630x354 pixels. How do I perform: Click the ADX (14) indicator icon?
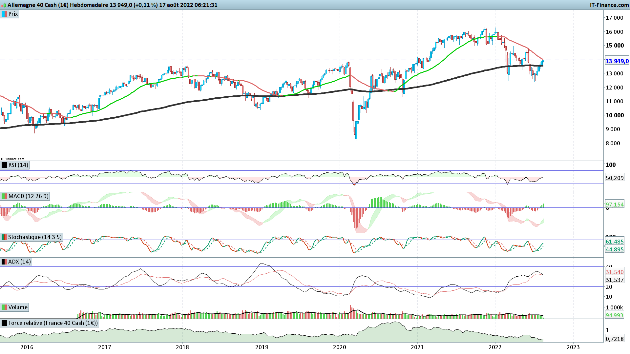point(5,262)
